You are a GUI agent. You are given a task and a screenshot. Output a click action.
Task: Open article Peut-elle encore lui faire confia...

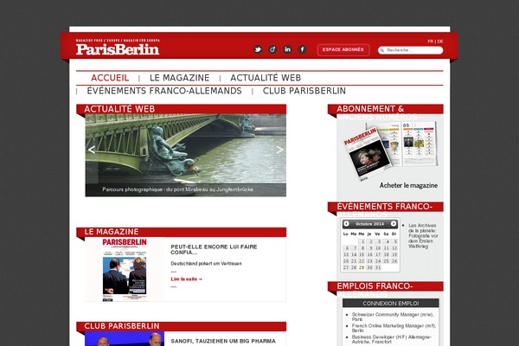click(214, 250)
